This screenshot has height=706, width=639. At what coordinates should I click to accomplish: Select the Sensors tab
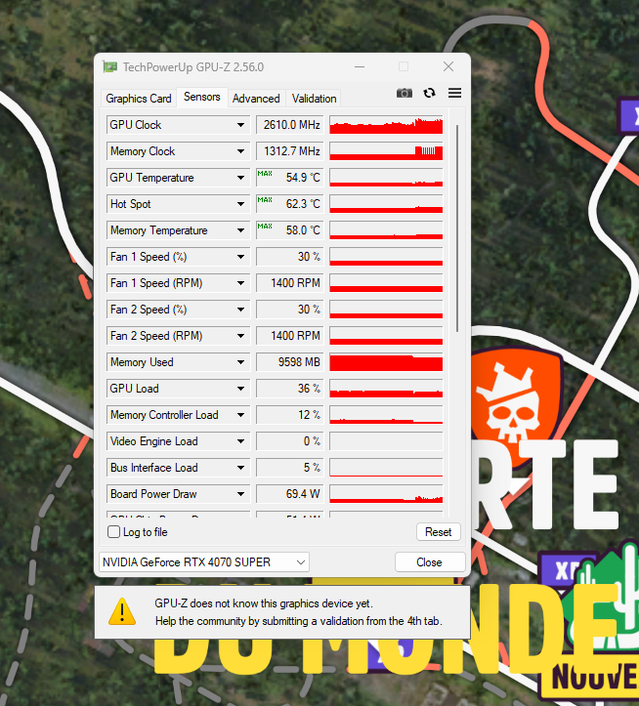coord(202,97)
